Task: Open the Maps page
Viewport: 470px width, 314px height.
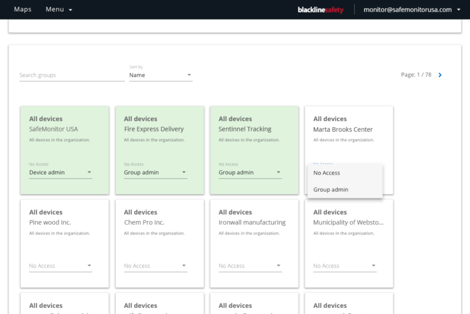Action: tap(23, 9)
